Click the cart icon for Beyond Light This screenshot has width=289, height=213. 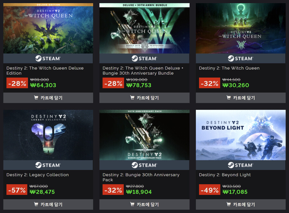229,204
